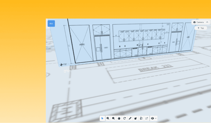
Task: Select the pointer arrow tool
Action: coord(102,118)
